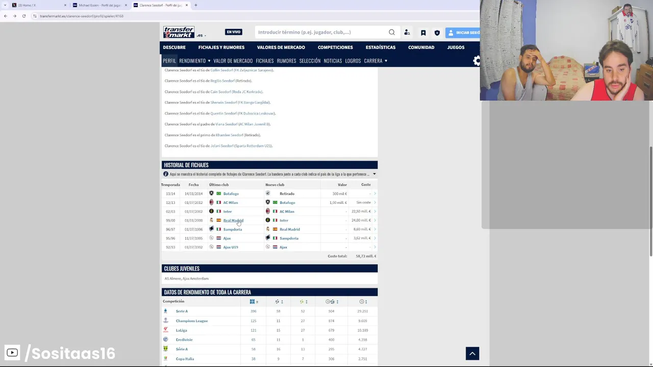Click the page vertical scrollbar thumb

pos(650,201)
